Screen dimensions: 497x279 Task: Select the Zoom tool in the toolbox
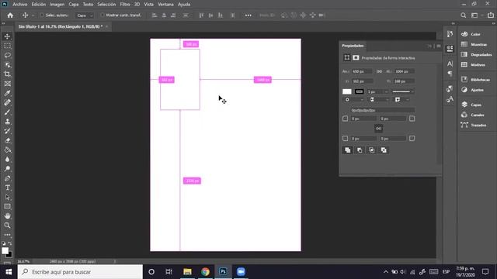click(x=7, y=226)
